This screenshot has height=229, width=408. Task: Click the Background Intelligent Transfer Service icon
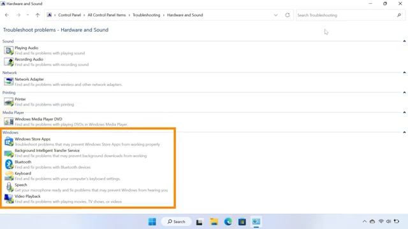coord(9,153)
